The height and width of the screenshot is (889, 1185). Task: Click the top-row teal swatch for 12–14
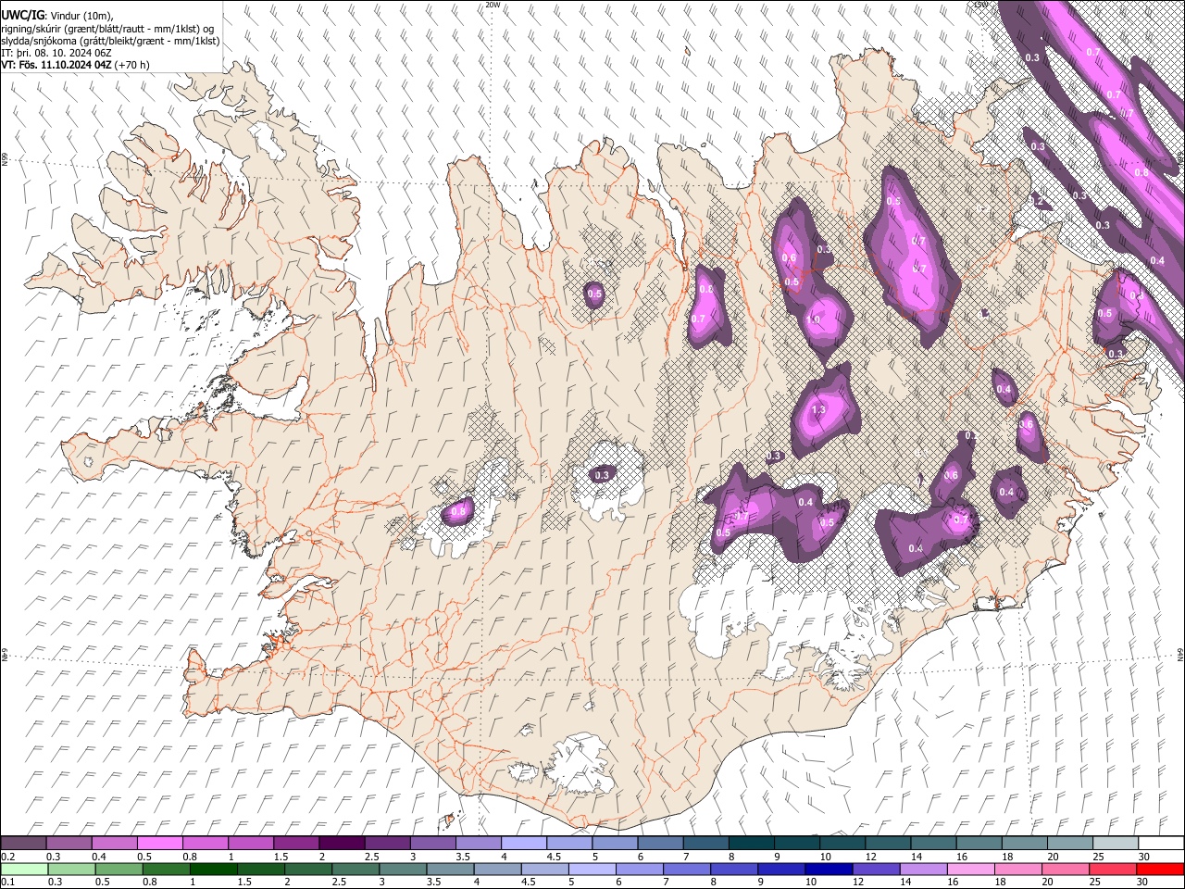(x=886, y=843)
